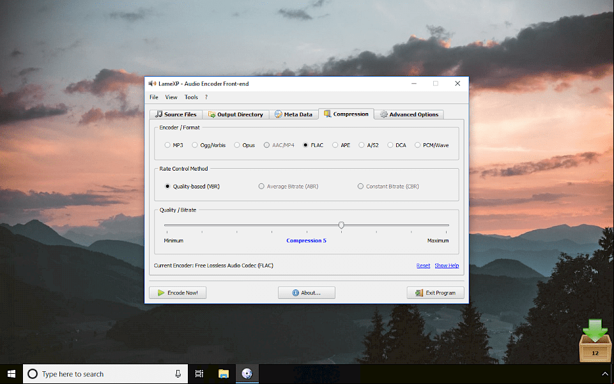This screenshot has height=384, width=614.
Task: Switch to the Output Directory tab
Action: [x=236, y=114]
